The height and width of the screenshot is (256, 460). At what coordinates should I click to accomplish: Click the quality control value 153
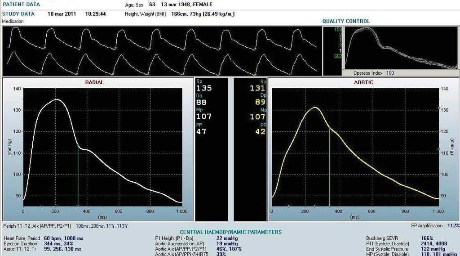pos(338,29)
